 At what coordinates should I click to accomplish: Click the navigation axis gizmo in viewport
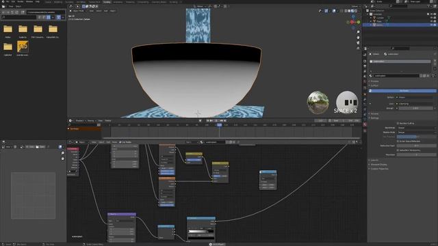pyautogui.click(x=353, y=22)
